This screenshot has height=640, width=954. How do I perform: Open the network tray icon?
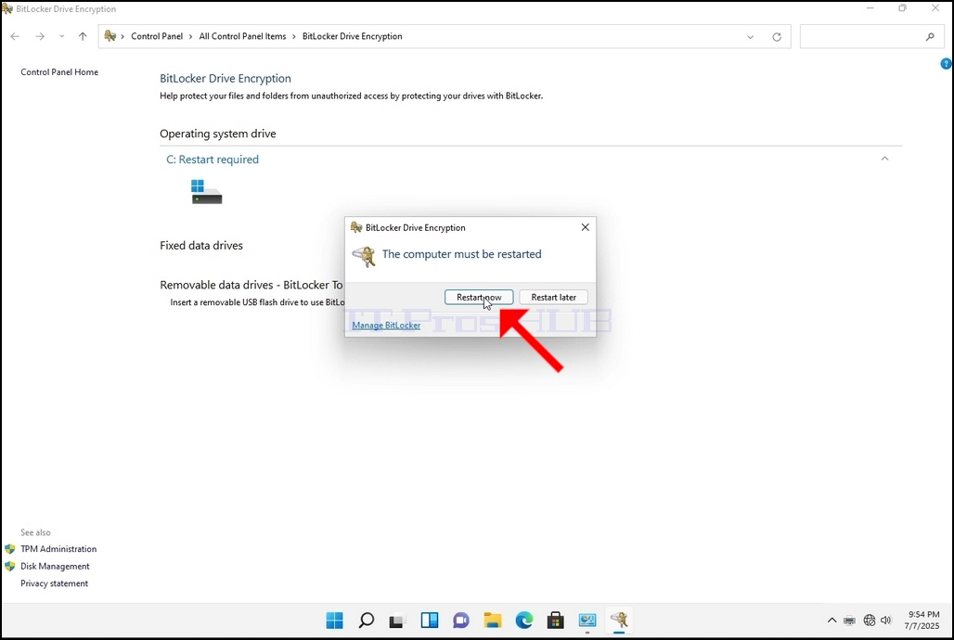click(x=870, y=620)
